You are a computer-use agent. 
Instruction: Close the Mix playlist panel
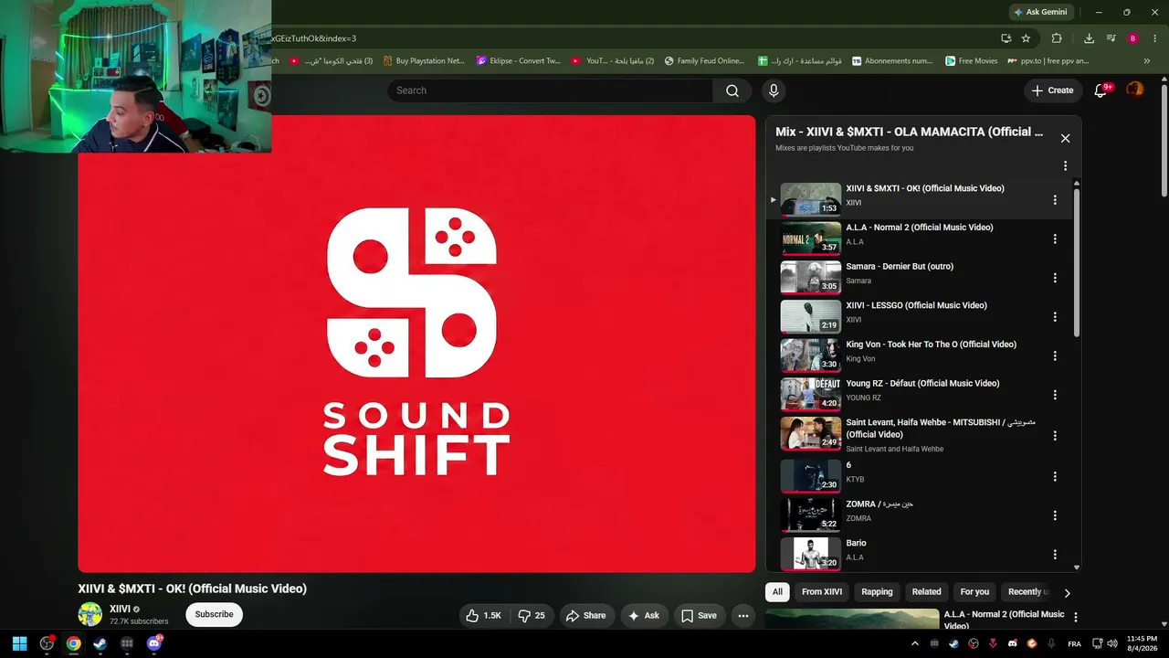click(1065, 138)
